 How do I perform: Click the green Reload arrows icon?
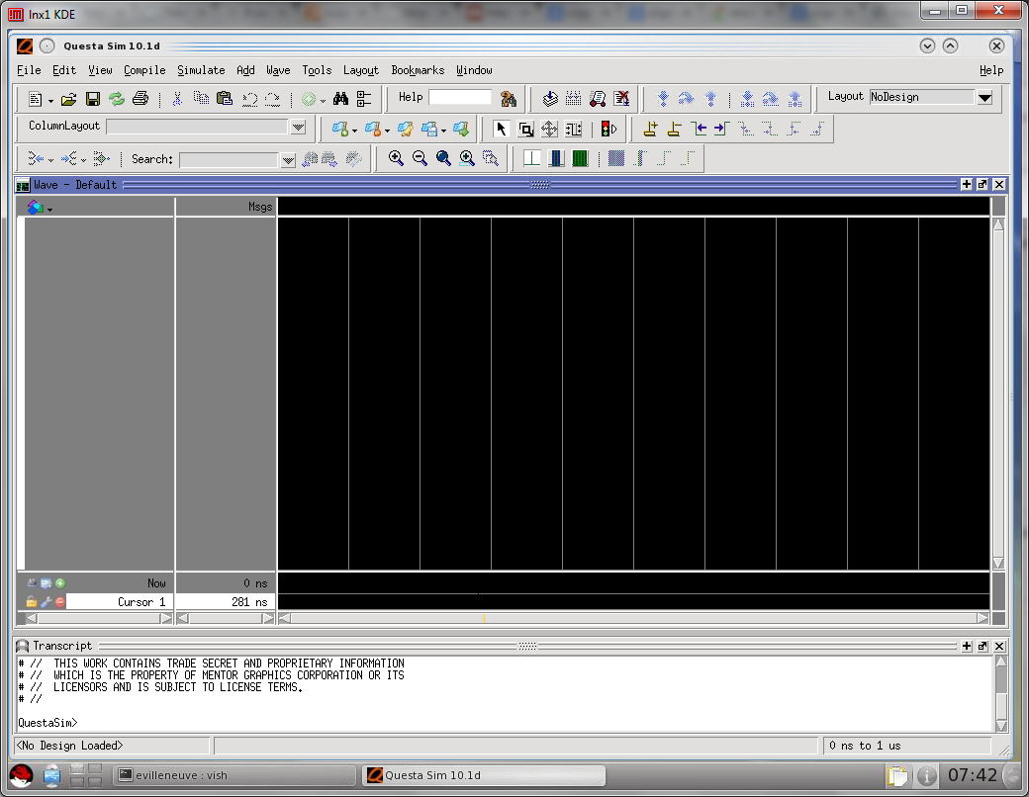pyautogui.click(x=116, y=99)
